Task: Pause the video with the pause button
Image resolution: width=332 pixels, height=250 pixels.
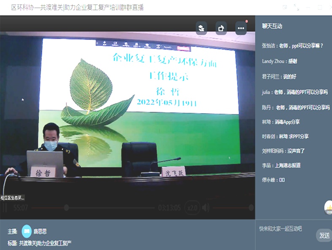Action: (x=5, y=208)
